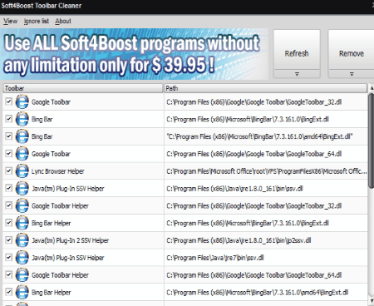The image size is (374, 306).
Task: Click IE icon of Bing Bar 7.3.161.0\BingExt.dll row
Action: (x=22, y=119)
